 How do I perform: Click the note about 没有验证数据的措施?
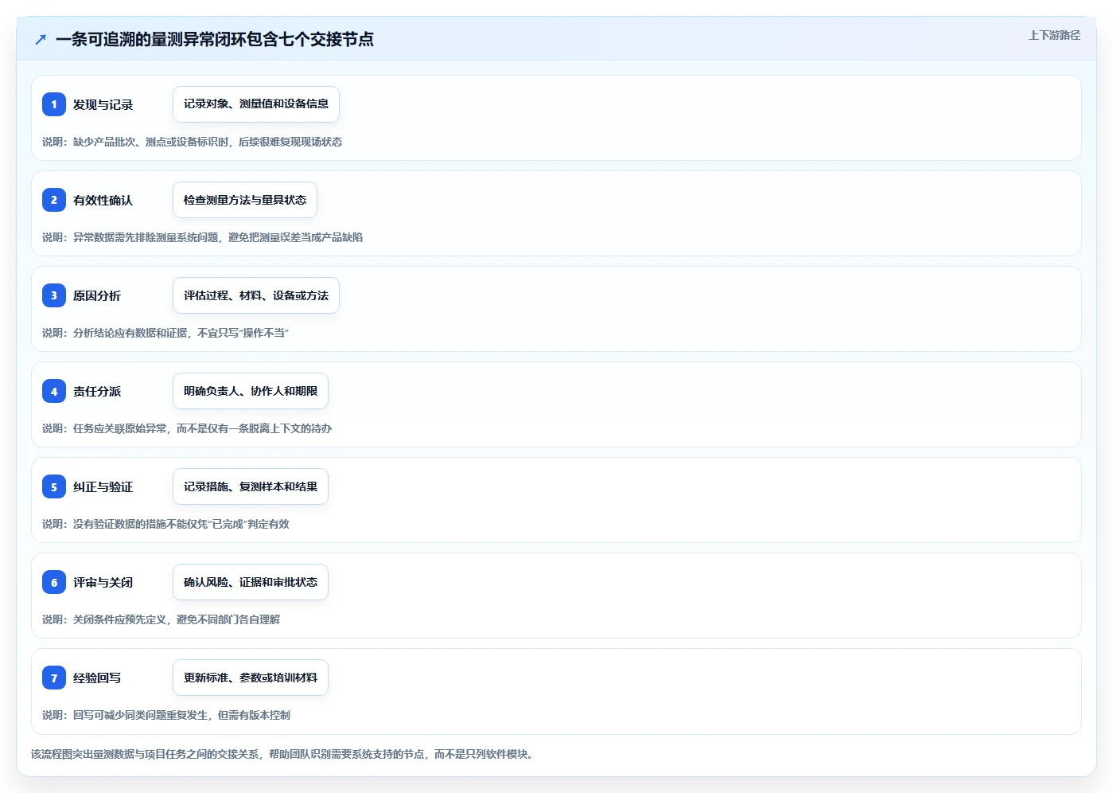pos(165,524)
